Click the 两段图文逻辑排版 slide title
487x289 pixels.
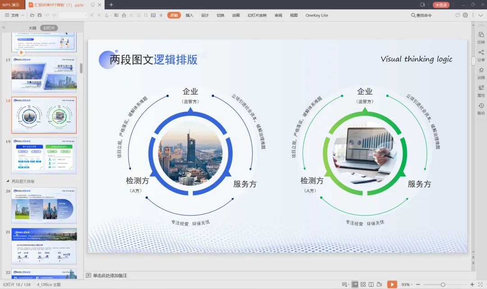coord(153,59)
